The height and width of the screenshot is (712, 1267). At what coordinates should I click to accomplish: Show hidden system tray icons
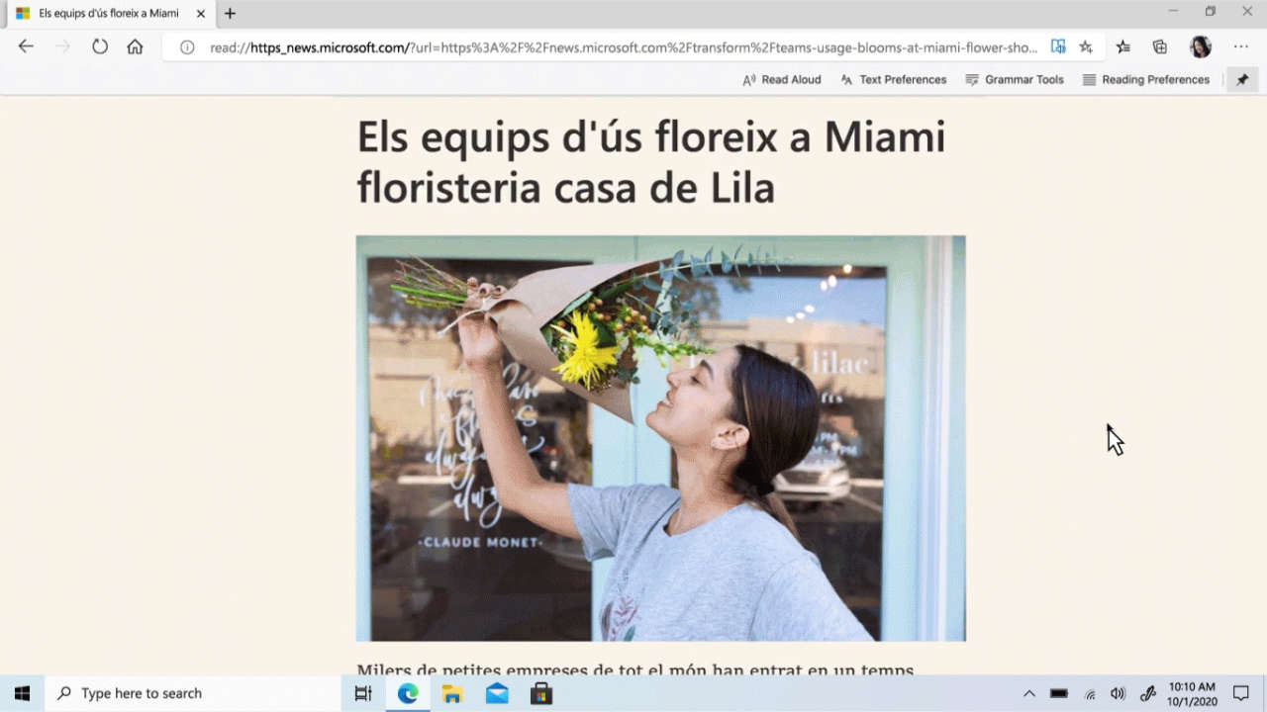(1029, 693)
